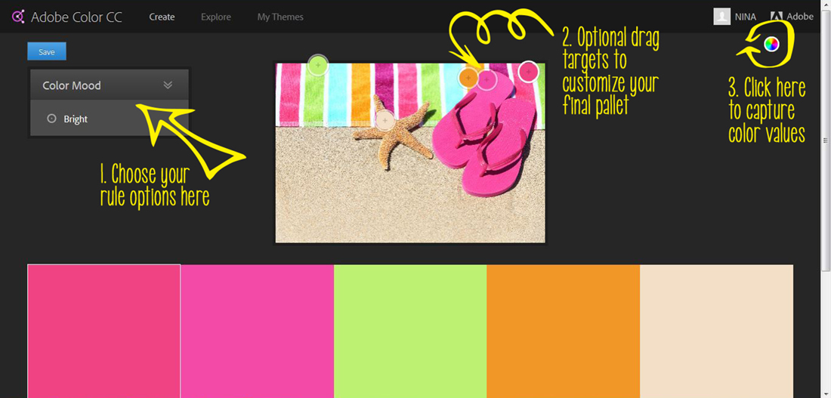Click the blue Save button
The image size is (831, 398).
(x=47, y=52)
